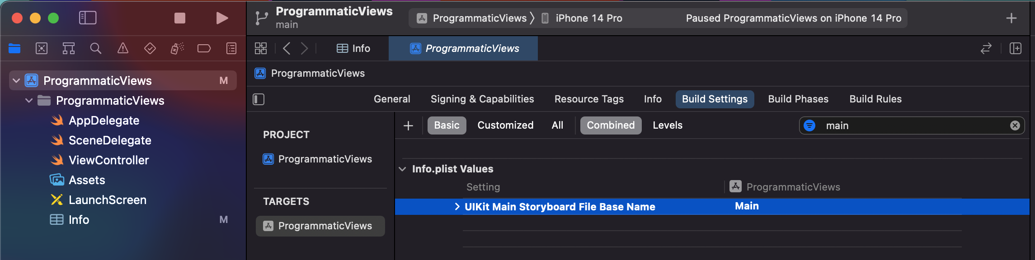The image size is (1035, 260).
Task: Show Basic build settings
Action: (x=447, y=125)
